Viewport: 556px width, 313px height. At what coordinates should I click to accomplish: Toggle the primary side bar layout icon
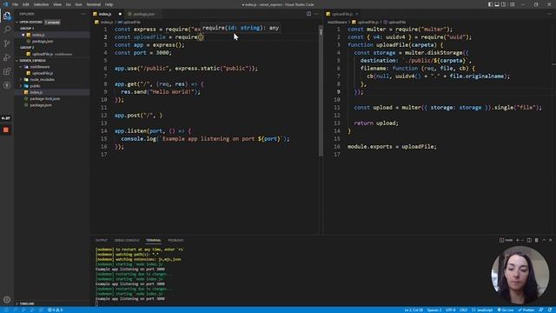(x=490, y=4)
